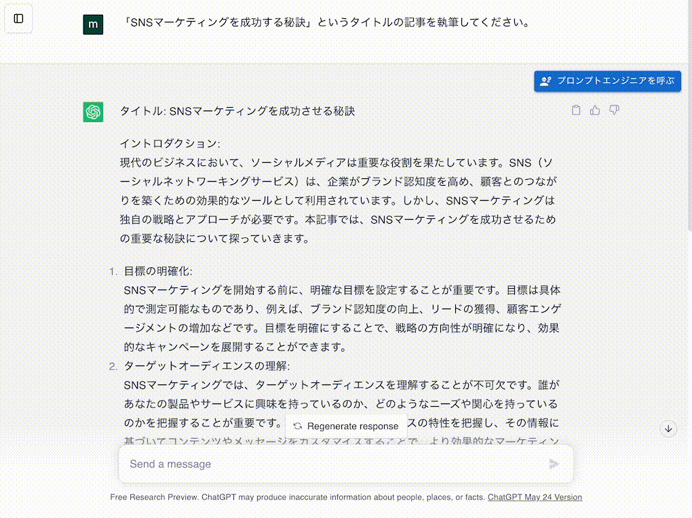
Task: Click list item heading 目標の明確化:
Action: click(x=158, y=271)
